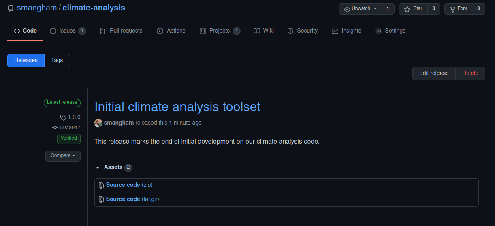Image resolution: width=495 pixels, height=226 pixels.
Task: Collapse the Assets section
Action: click(x=98, y=167)
